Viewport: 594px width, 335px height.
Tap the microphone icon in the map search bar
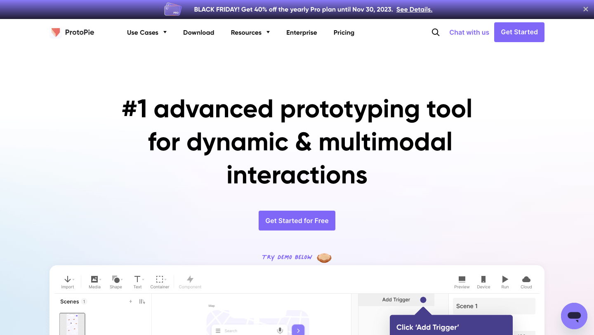(280, 330)
